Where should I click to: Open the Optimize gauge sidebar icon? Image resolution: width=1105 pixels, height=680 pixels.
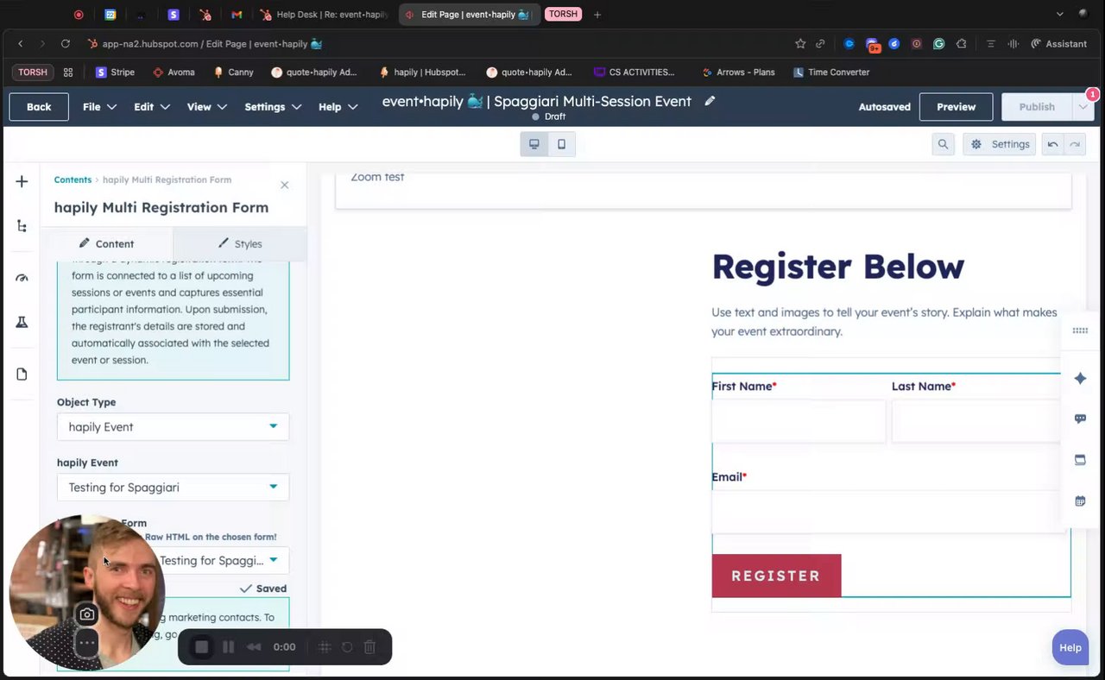click(x=22, y=278)
